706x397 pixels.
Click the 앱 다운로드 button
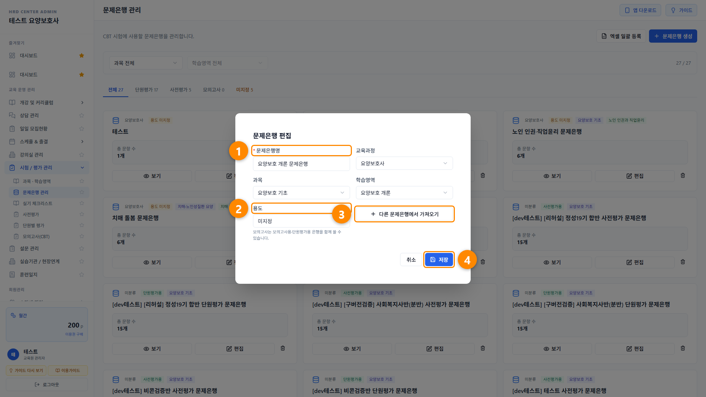(640, 10)
